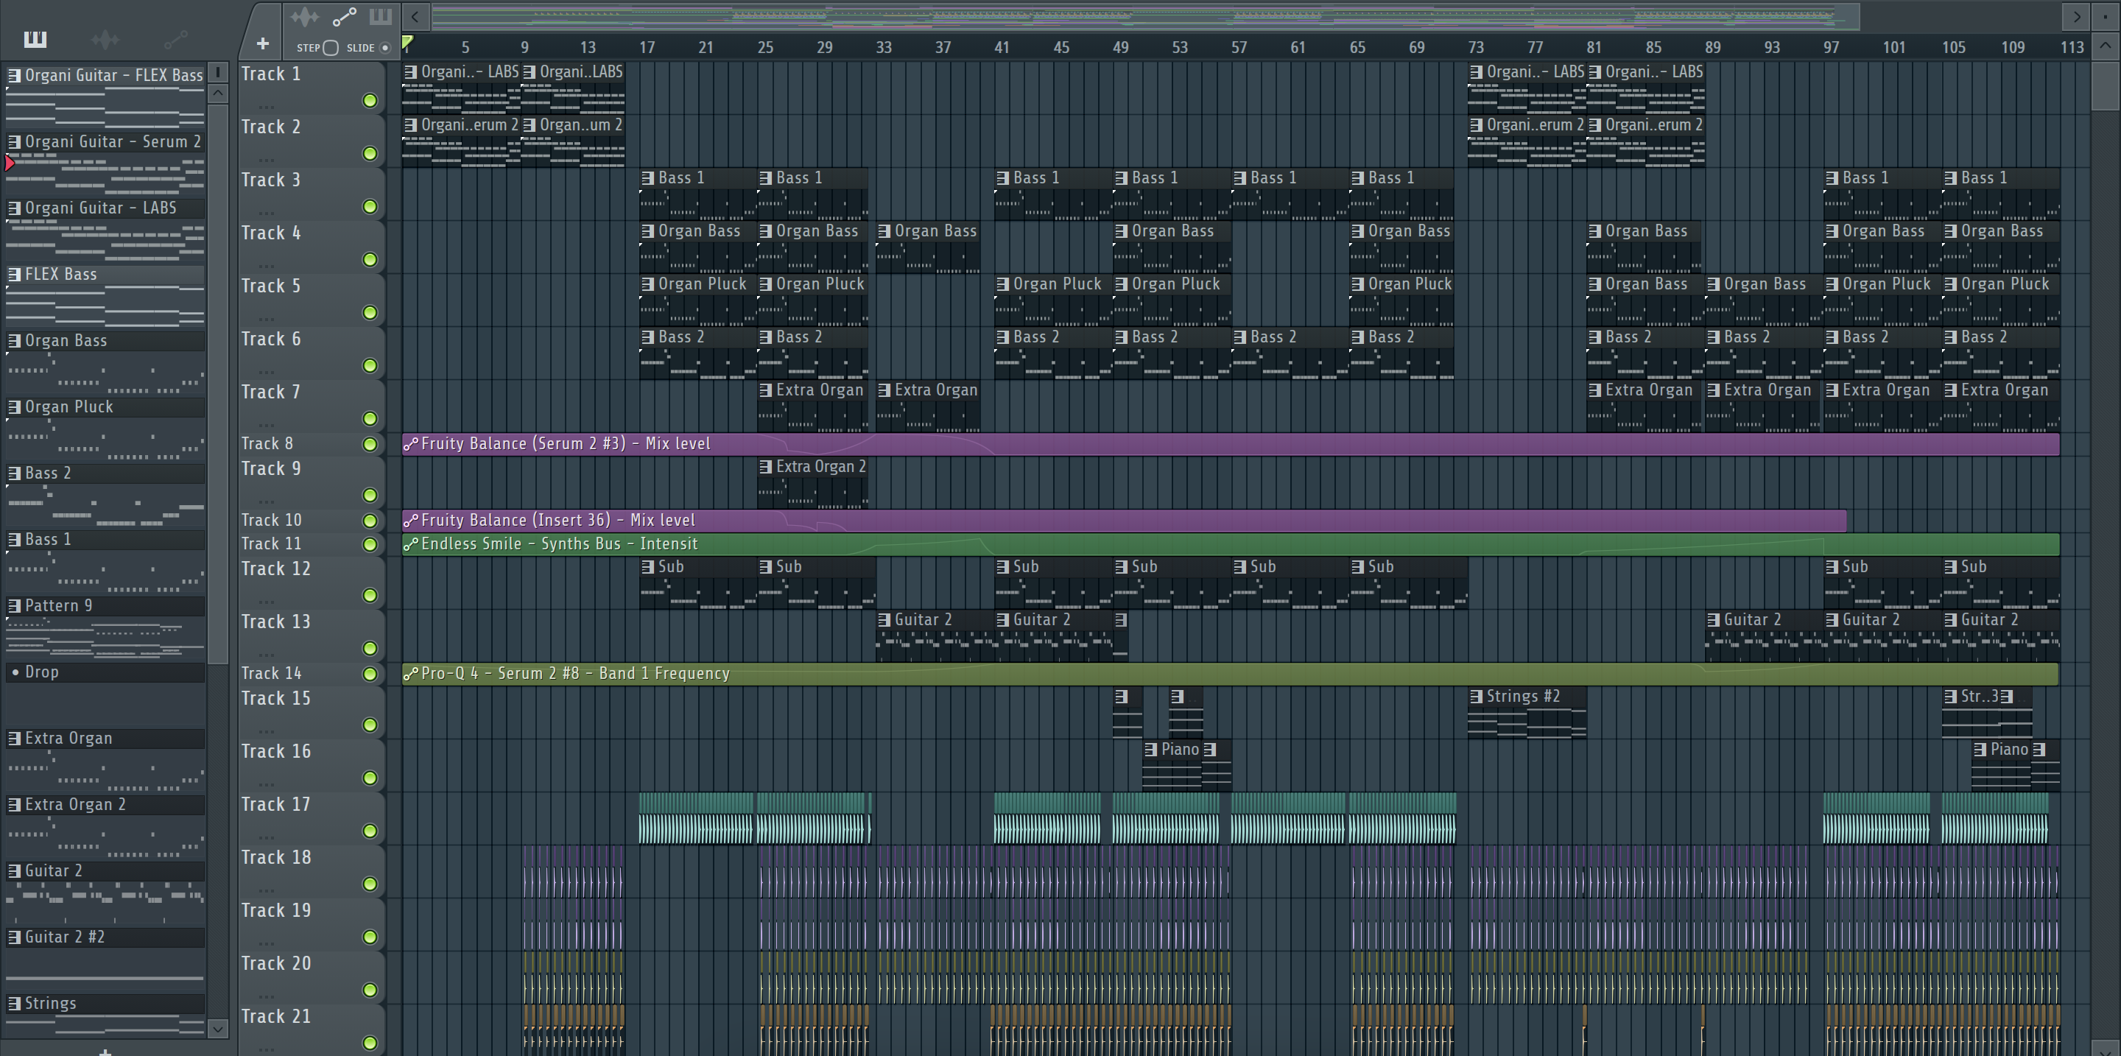Focus audio clips in the playlist header
The height and width of the screenshot is (1056, 2121).
point(304,16)
